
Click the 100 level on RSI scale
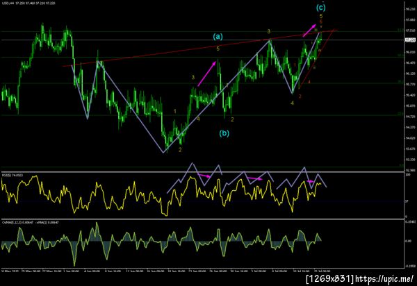click(407, 175)
